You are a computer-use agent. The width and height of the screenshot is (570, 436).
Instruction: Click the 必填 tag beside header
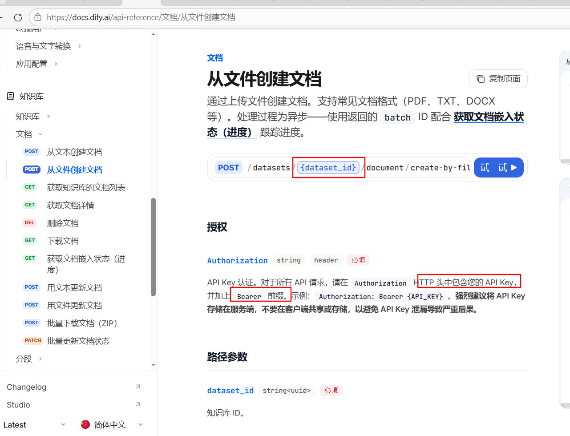[x=358, y=260]
